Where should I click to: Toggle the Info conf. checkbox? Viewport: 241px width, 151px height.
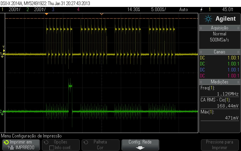52,148
